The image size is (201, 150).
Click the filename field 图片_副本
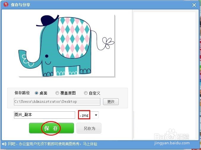coord(45,115)
